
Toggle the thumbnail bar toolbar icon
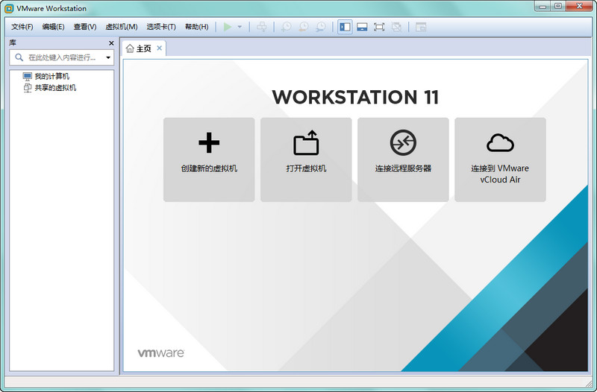coord(362,27)
